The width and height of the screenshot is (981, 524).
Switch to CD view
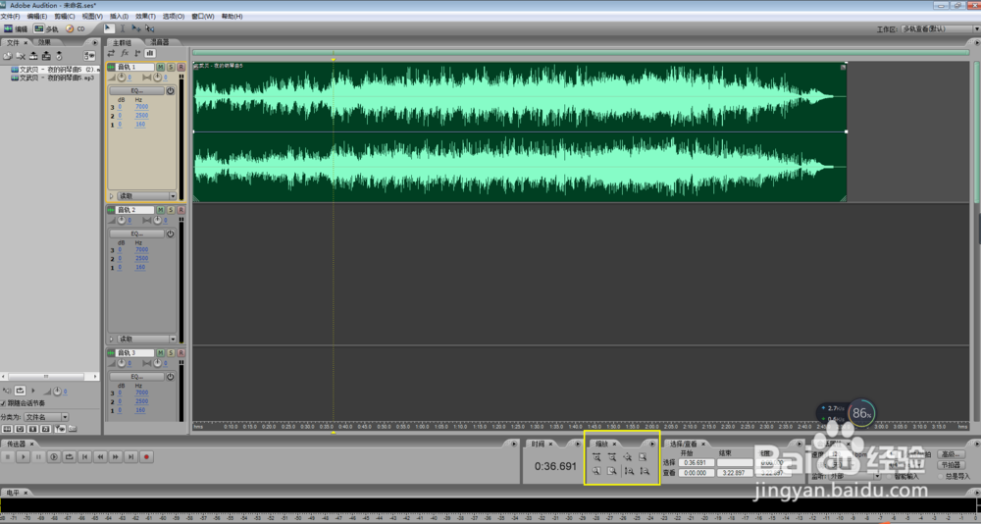76,28
